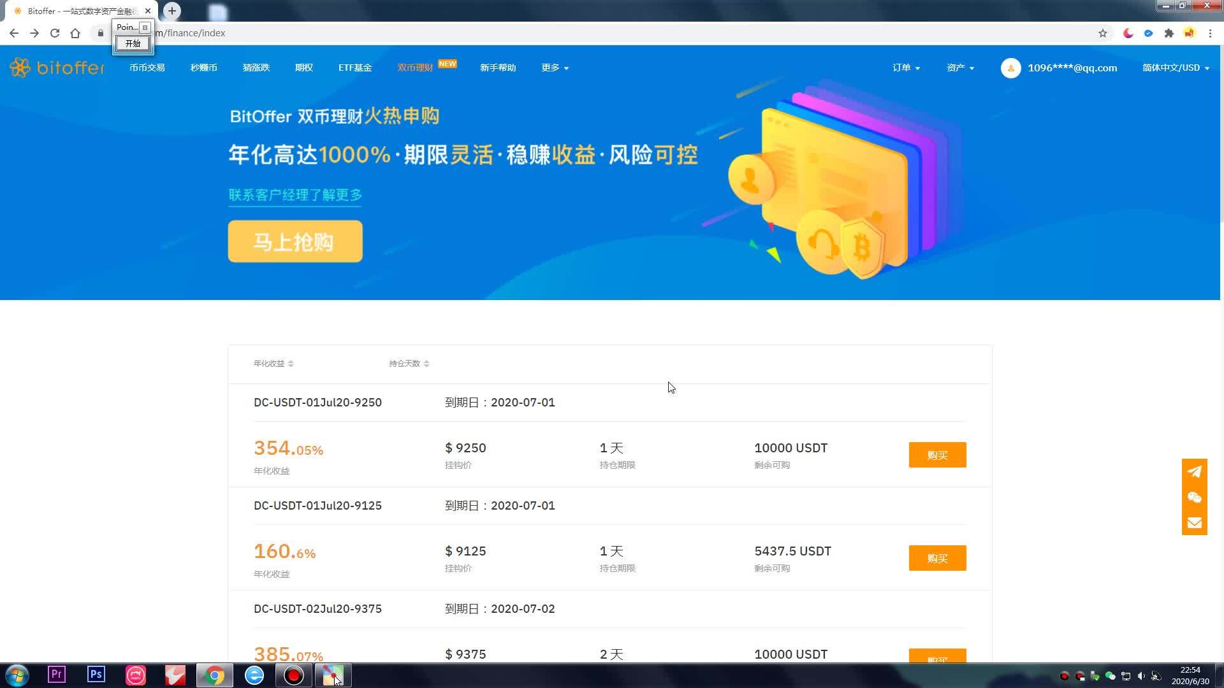
Task: Click 马上抢购 button
Action: click(x=295, y=241)
